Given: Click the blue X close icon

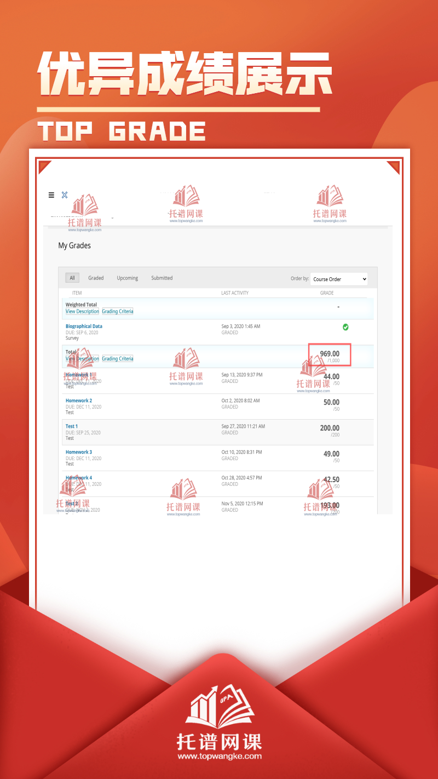Looking at the screenshot, I should [x=65, y=195].
